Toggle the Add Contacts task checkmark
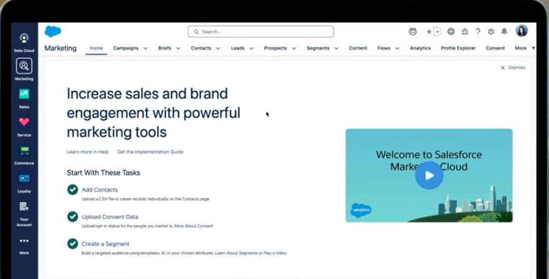 pyautogui.click(x=72, y=189)
